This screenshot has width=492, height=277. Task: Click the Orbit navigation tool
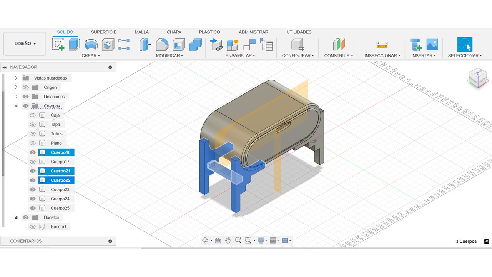205,240
